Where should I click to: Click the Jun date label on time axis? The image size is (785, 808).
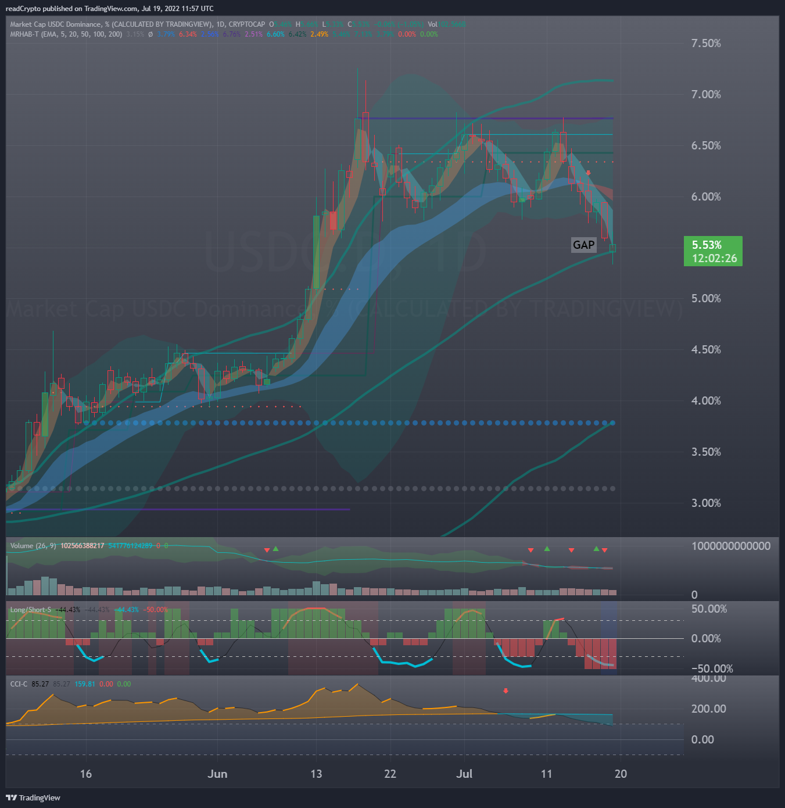pyautogui.click(x=217, y=774)
